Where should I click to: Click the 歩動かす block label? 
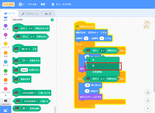tap(94, 91)
